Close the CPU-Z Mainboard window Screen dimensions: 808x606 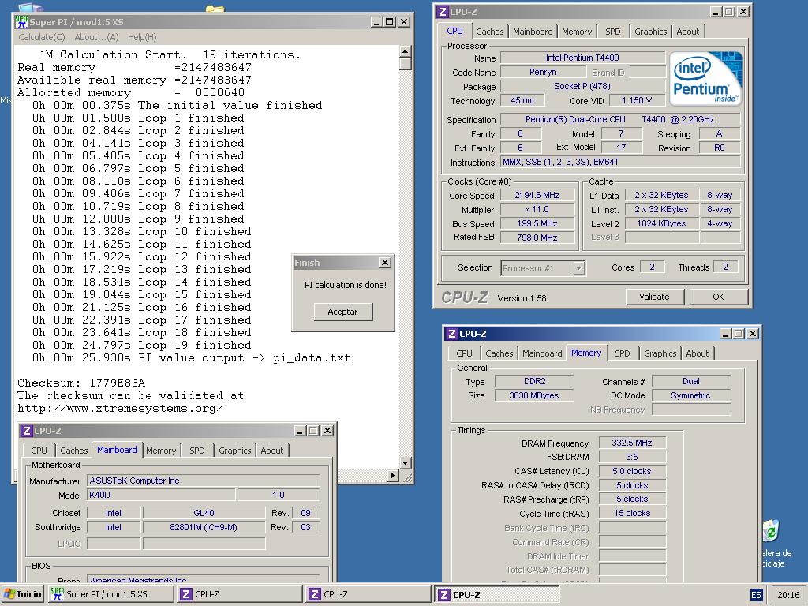(x=327, y=430)
